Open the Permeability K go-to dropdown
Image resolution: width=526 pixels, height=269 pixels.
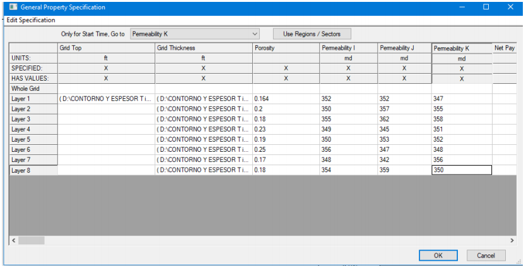point(195,33)
